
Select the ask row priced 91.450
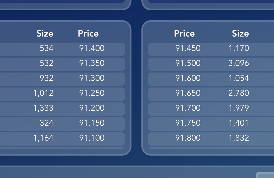(211, 49)
